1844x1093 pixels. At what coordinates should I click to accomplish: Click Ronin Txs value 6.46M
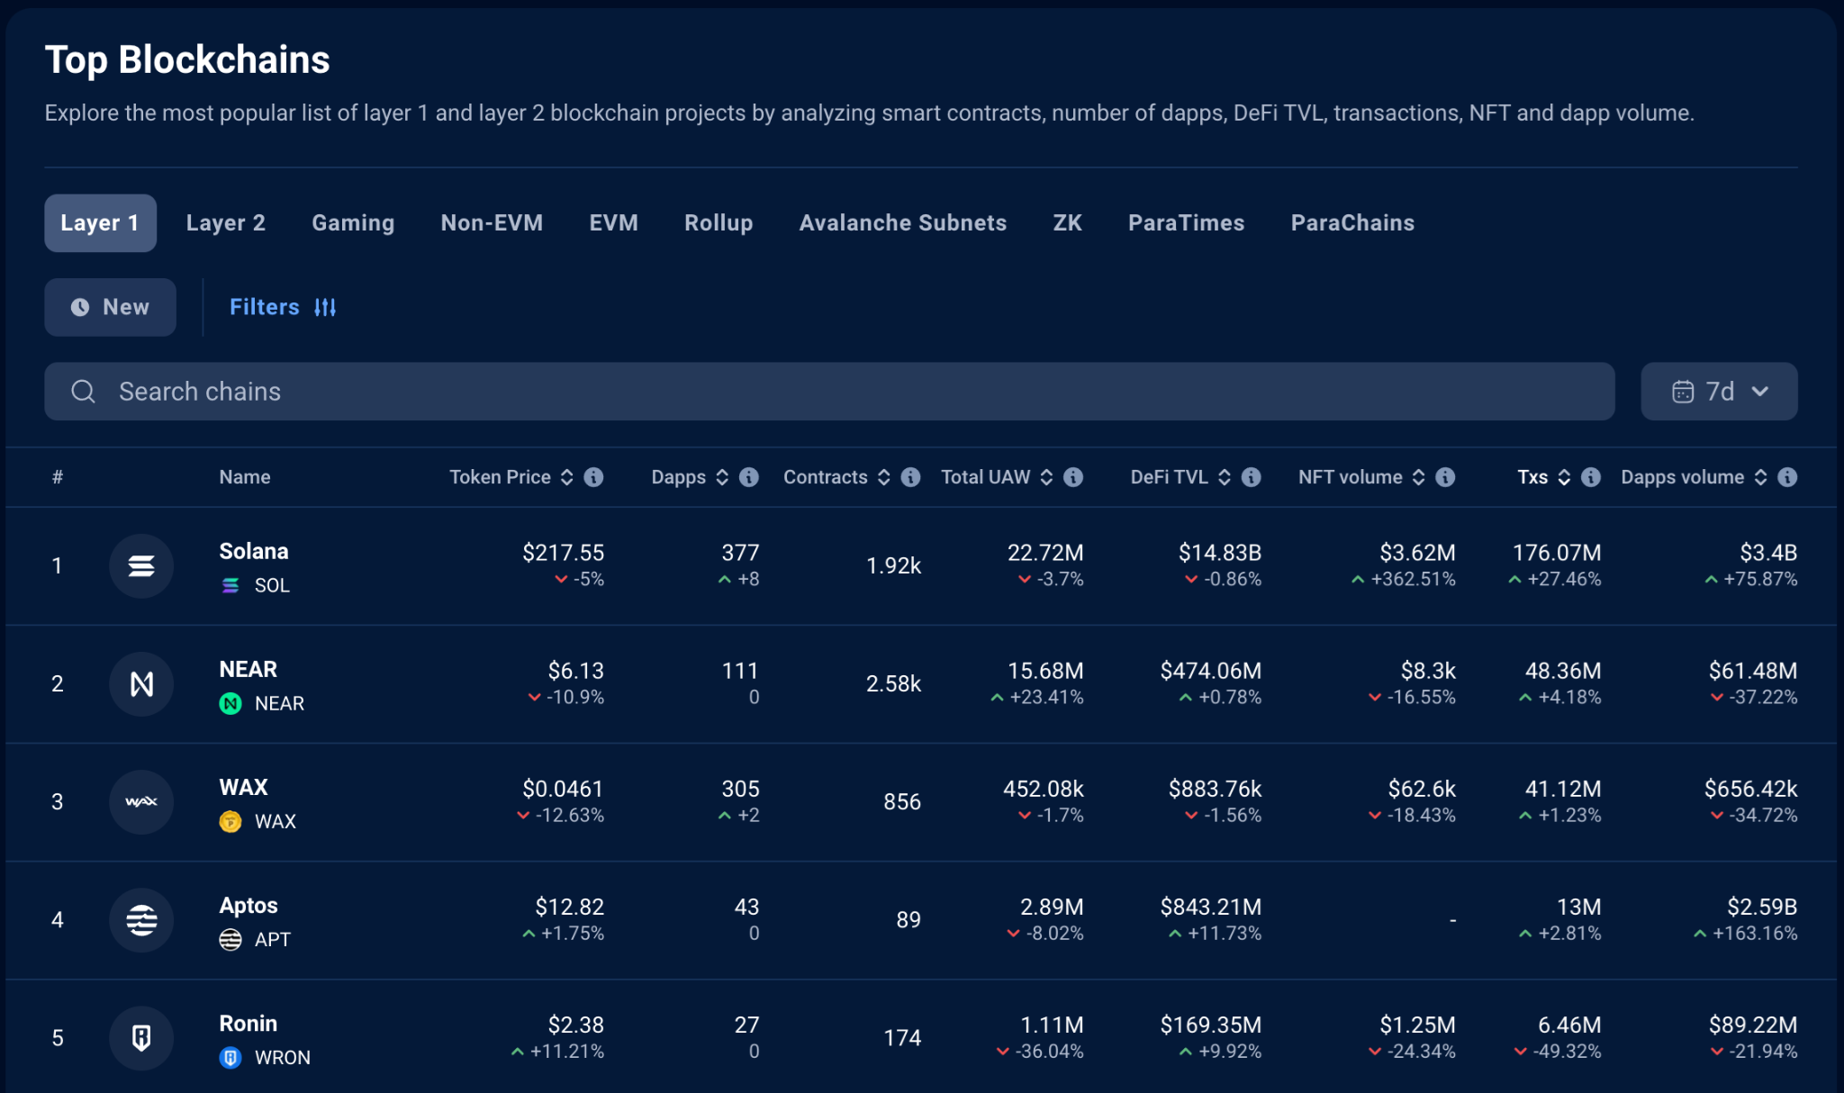(x=1569, y=1025)
